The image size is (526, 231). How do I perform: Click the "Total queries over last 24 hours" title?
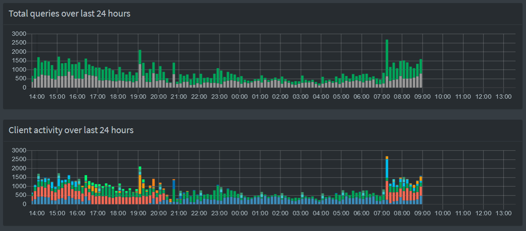click(70, 14)
